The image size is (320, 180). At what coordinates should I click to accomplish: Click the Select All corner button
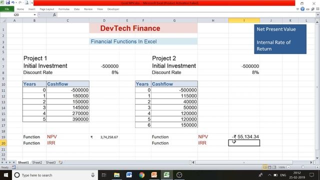(3, 20)
